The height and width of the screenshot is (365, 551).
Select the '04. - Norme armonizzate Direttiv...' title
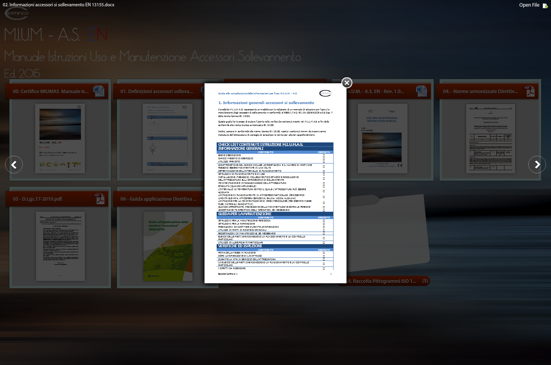coord(480,91)
